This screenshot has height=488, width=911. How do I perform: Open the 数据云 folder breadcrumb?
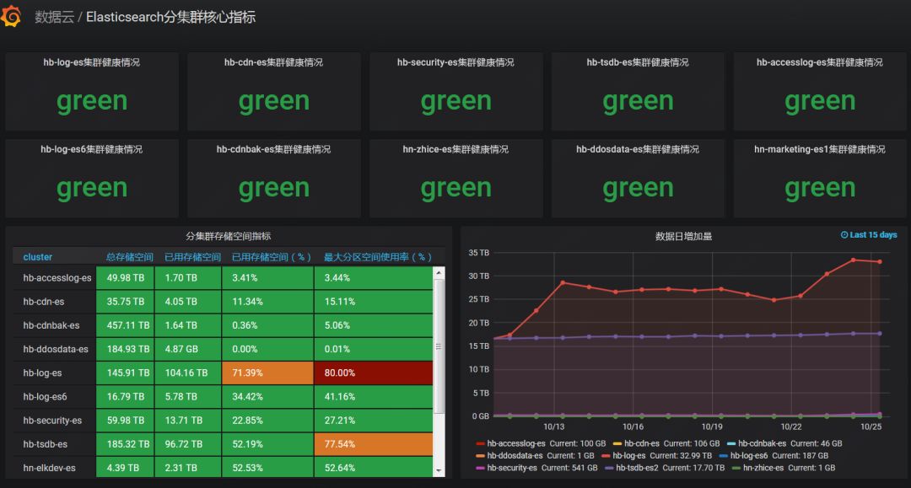55,17
